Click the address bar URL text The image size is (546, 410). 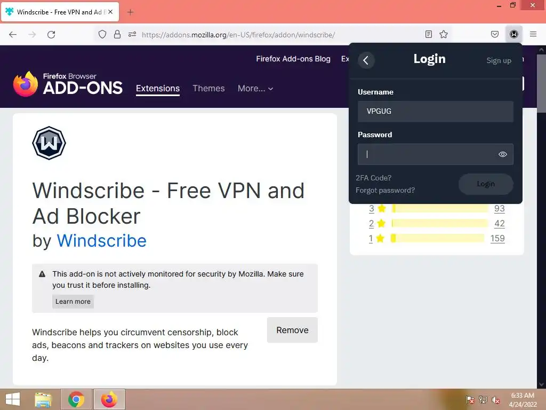click(238, 35)
